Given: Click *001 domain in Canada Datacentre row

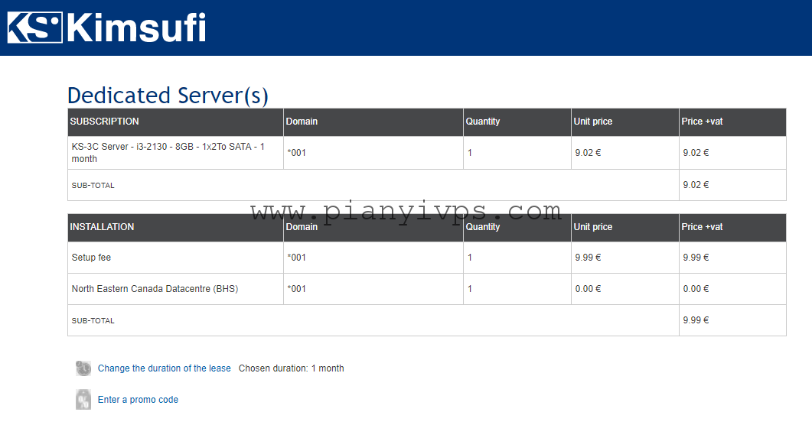Looking at the screenshot, I should point(297,289).
